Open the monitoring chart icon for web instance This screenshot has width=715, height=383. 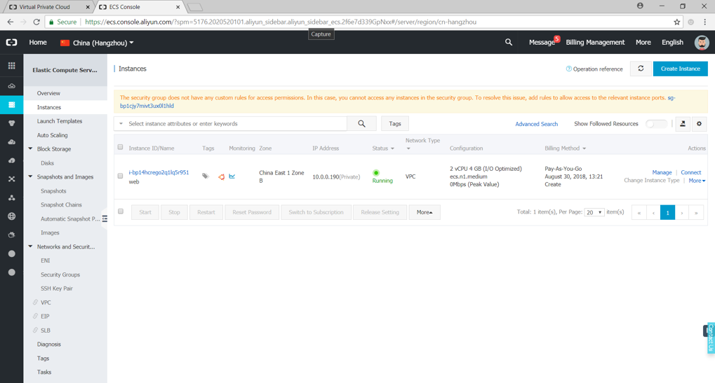coord(232,176)
